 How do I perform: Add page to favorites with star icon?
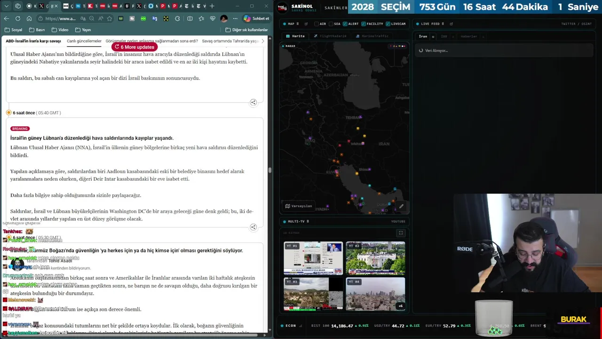pos(110,18)
